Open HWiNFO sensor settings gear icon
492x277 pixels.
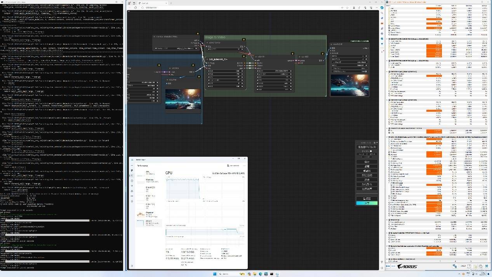click(x=481, y=266)
